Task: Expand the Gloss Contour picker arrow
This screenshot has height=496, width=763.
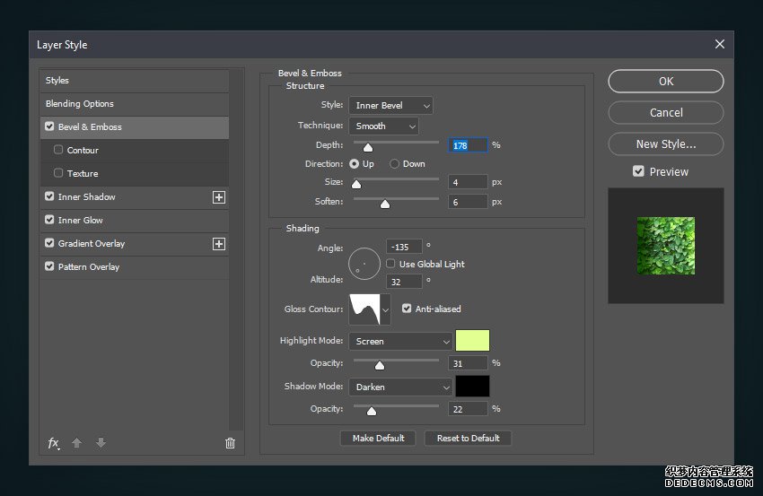Action: [385, 309]
